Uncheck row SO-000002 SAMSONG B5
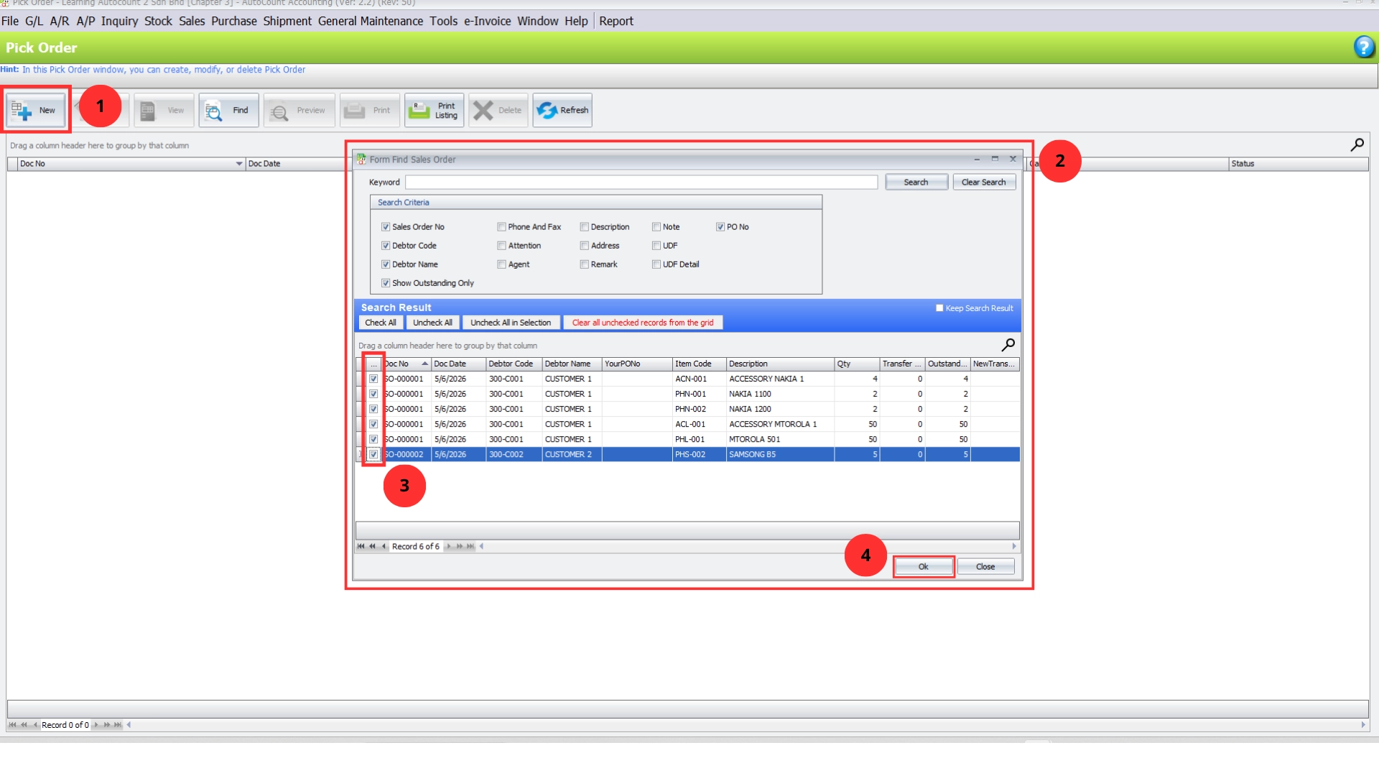The height and width of the screenshot is (776, 1379). click(373, 454)
